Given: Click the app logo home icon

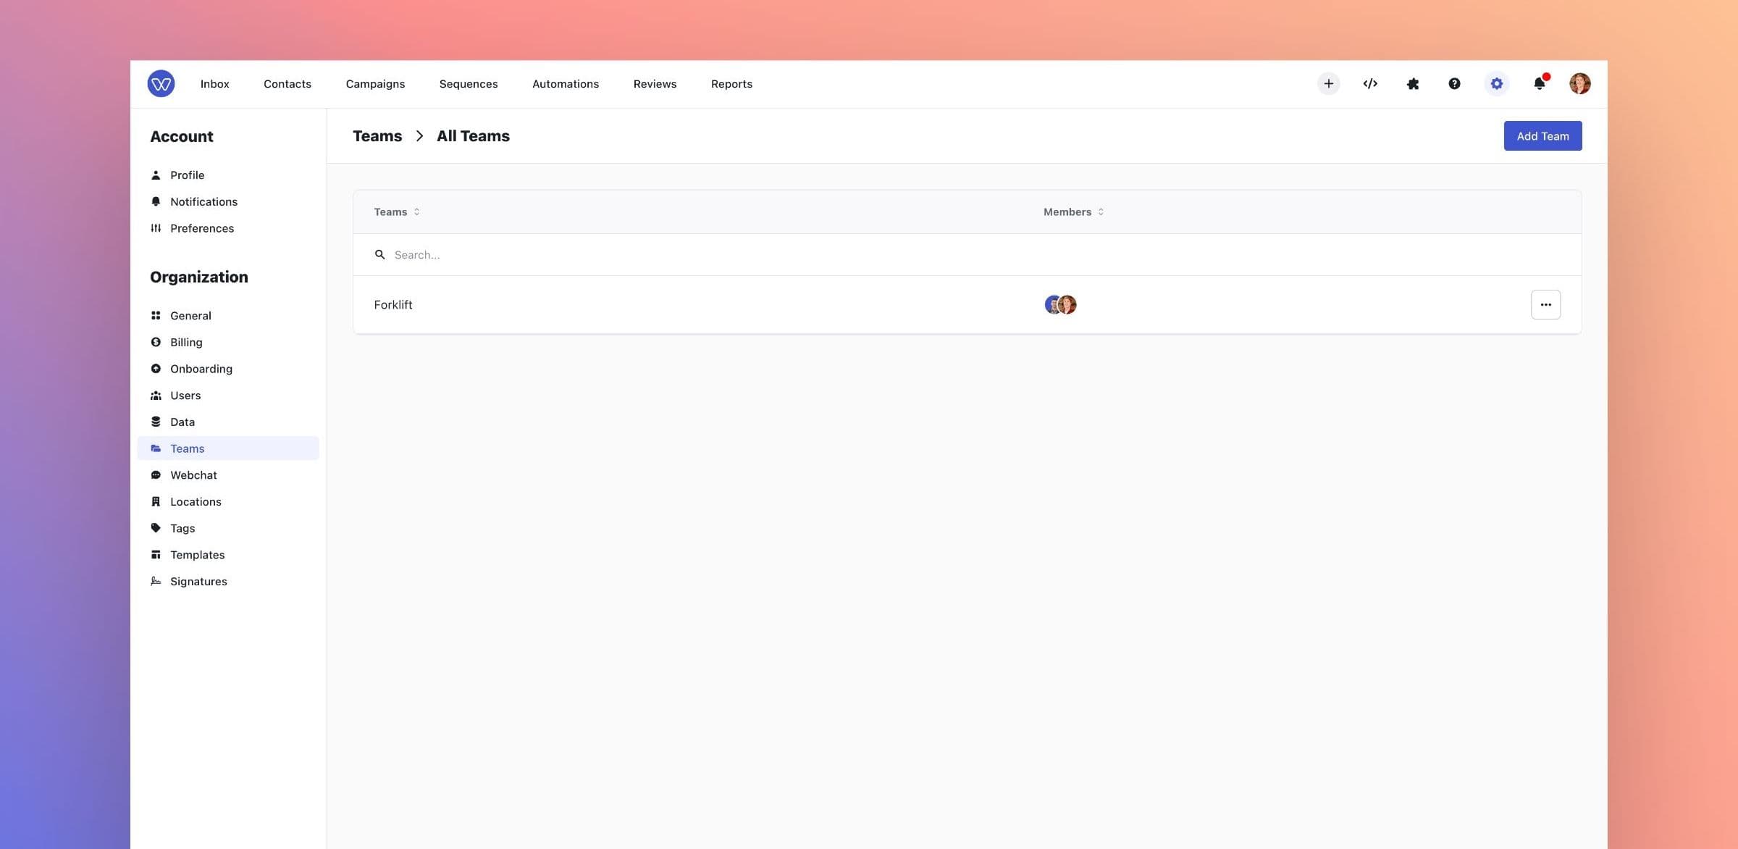Looking at the screenshot, I should [x=161, y=84].
